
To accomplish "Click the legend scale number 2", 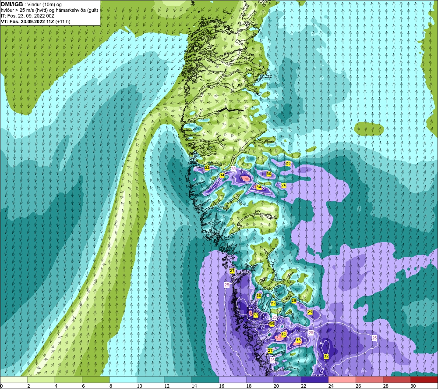I will (28, 386).
